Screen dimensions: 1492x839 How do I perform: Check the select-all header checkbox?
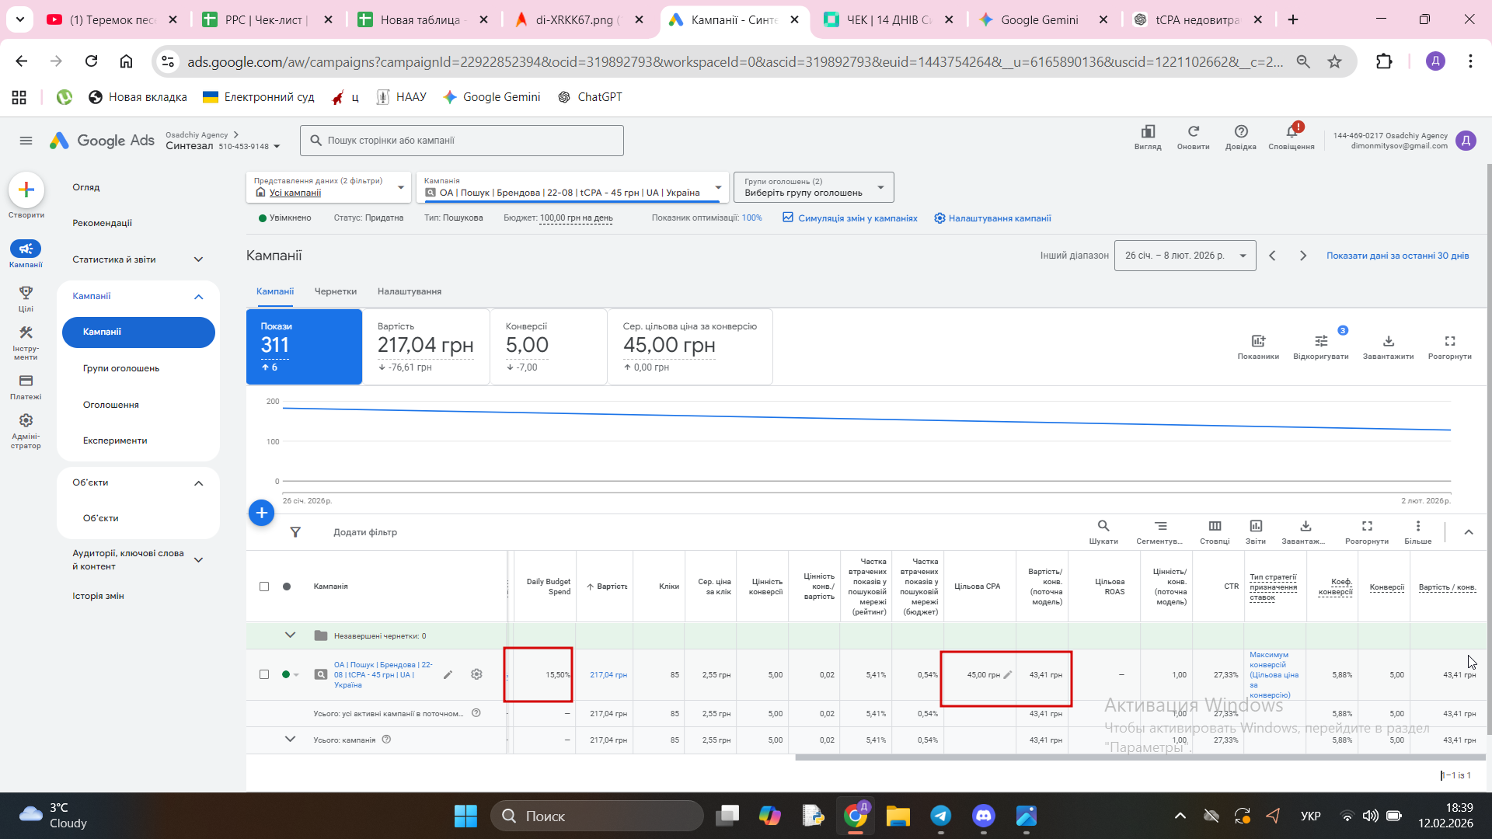[264, 587]
